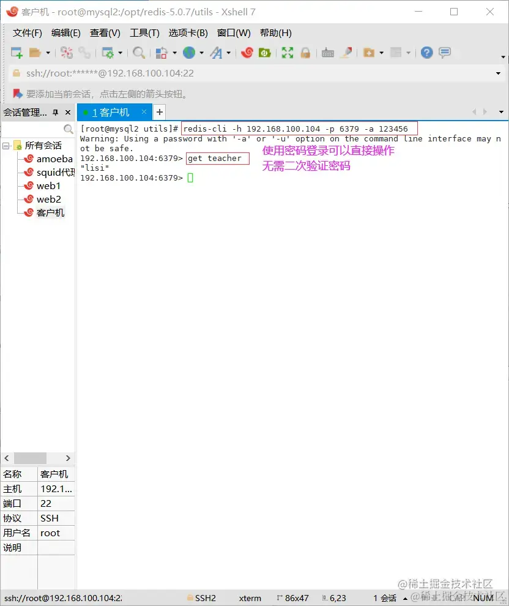Click the chat bubble feedback icon
Image resolution: width=509 pixels, height=606 pixels.
tap(445, 53)
